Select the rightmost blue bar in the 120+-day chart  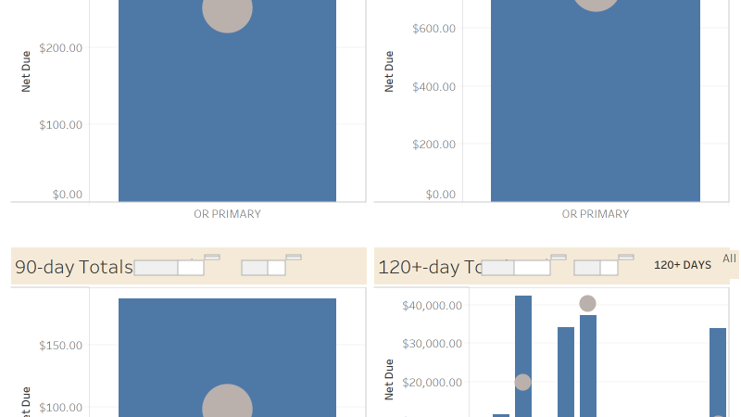click(x=718, y=373)
